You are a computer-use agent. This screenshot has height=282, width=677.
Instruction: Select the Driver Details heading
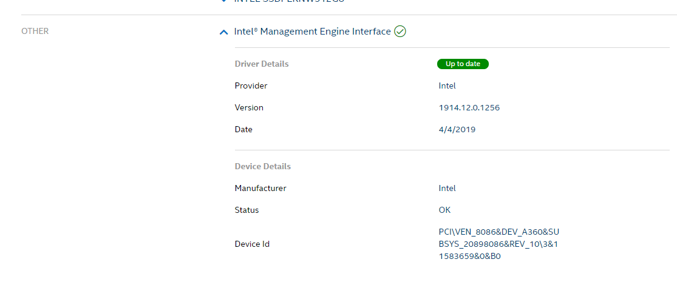coord(262,64)
